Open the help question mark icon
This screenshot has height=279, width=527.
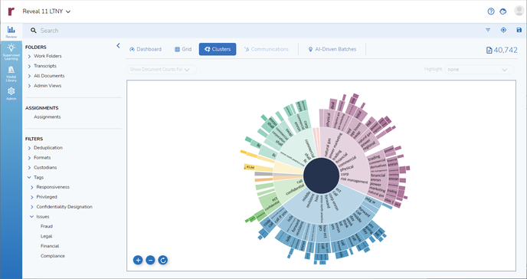pos(491,11)
